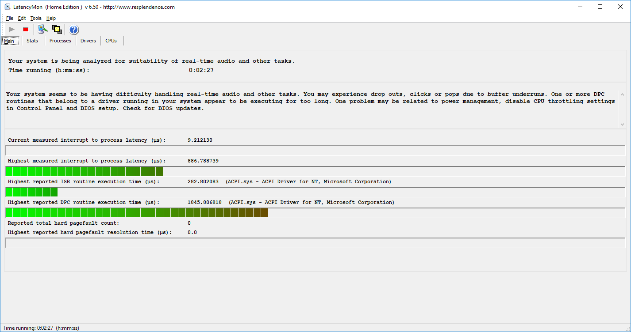Screen dimensions: 631x332
Task: Click the message panel scroll up arrow
Action: pyautogui.click(x=623, y=94)
